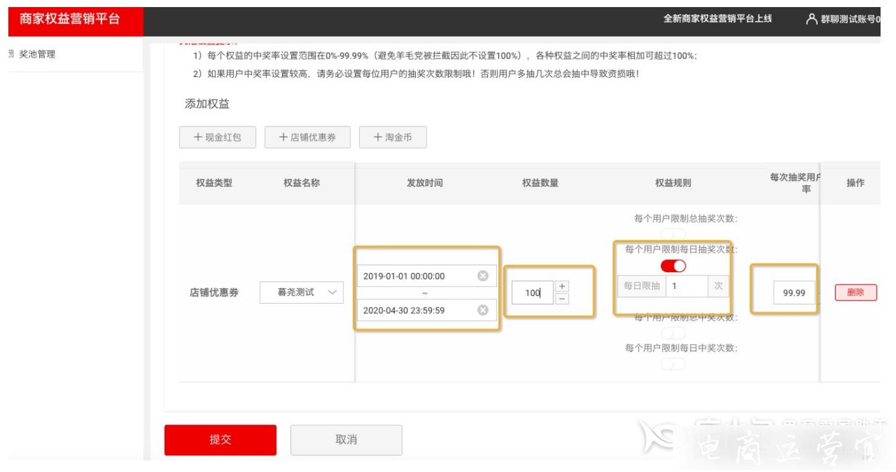This screenshot has width=896, height=472.
Task: Click the 发放时间 column header
Action: coord(425,183)
